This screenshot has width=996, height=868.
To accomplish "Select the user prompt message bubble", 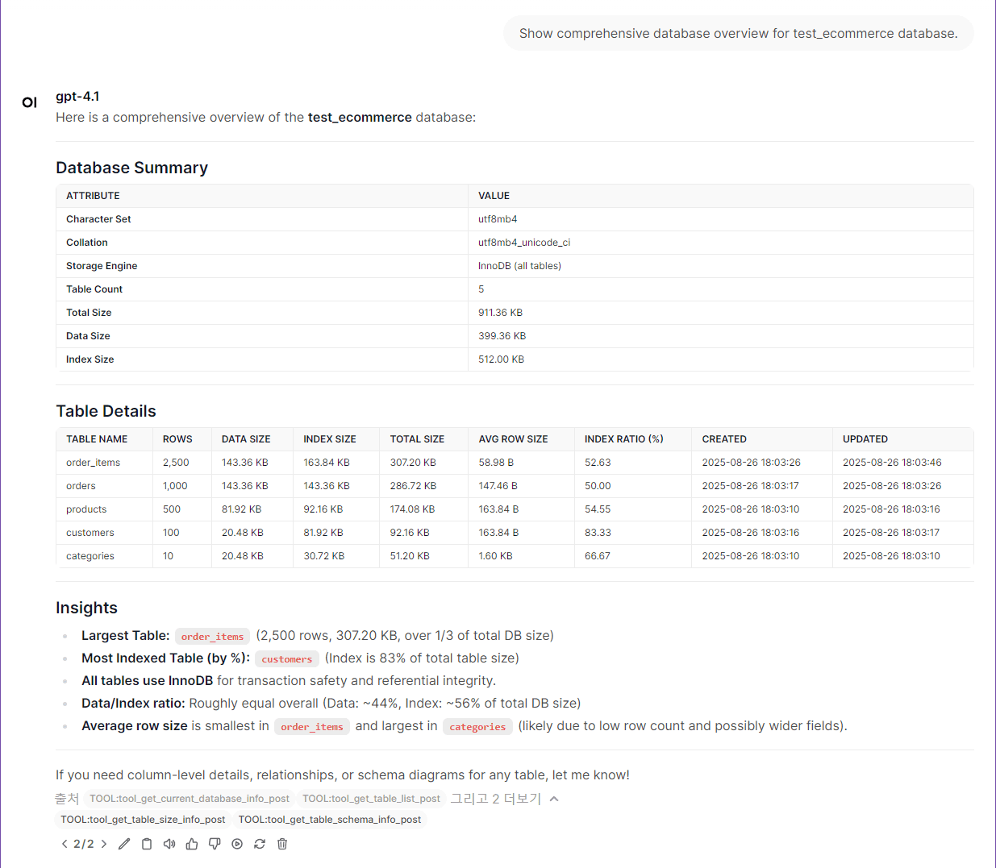I will [x=739, y=33].
